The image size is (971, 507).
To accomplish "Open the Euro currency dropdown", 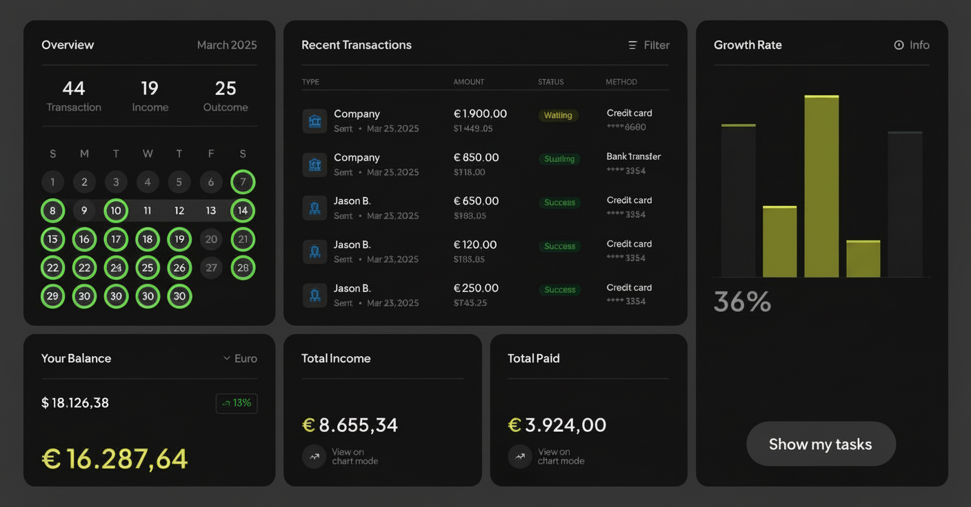I will point(240,358).
